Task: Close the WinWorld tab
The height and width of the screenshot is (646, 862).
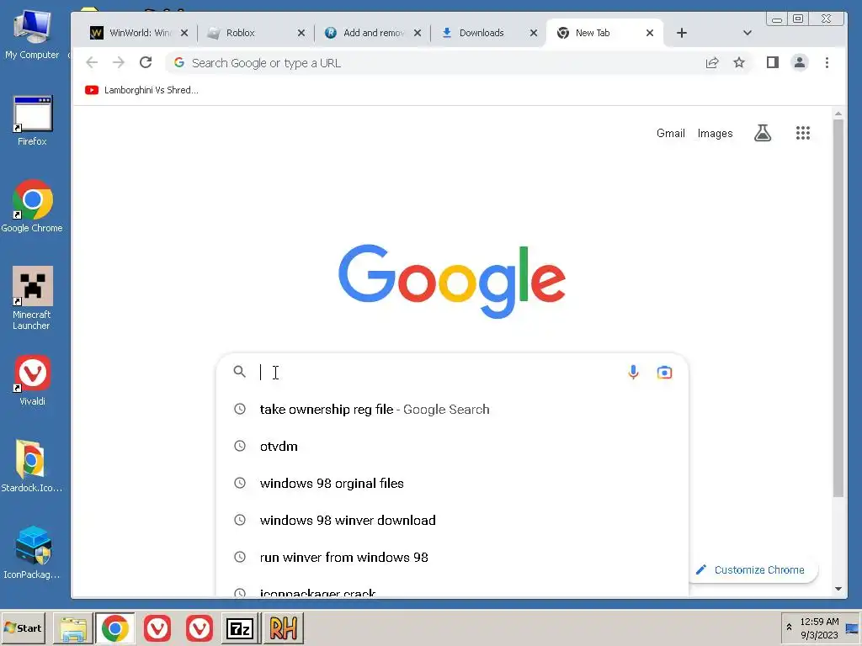Action: pos(184,33)
